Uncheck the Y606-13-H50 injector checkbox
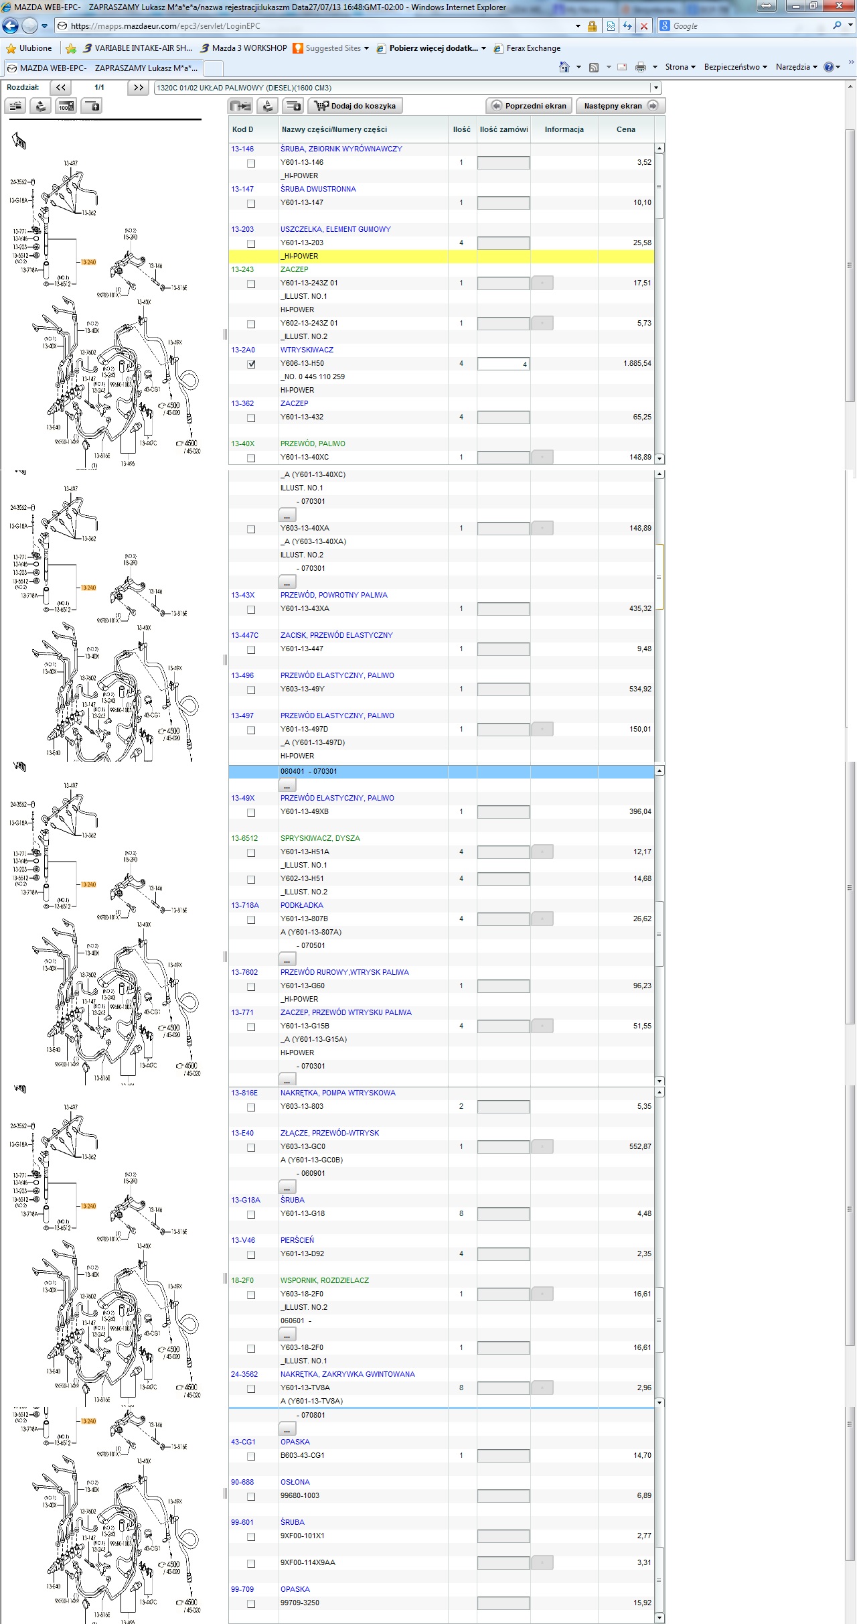Image resolution: width=857 pixels, height=1624 pixels. click(251, 364)
